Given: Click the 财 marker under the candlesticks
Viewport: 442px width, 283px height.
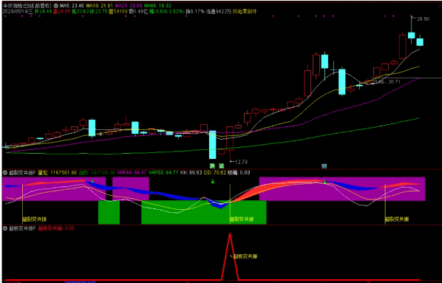Looking at the screenshot, I should (324, 166).
